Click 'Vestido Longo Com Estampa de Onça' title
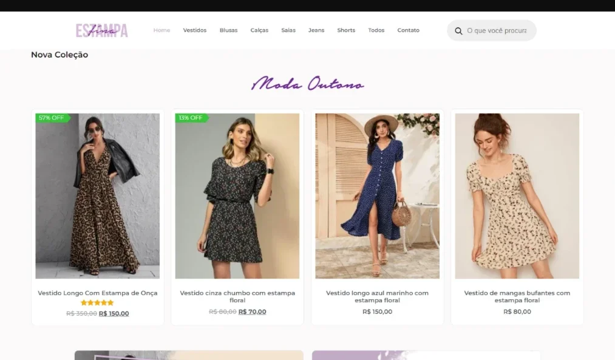The image size is (615, 360). coord(98,293)
